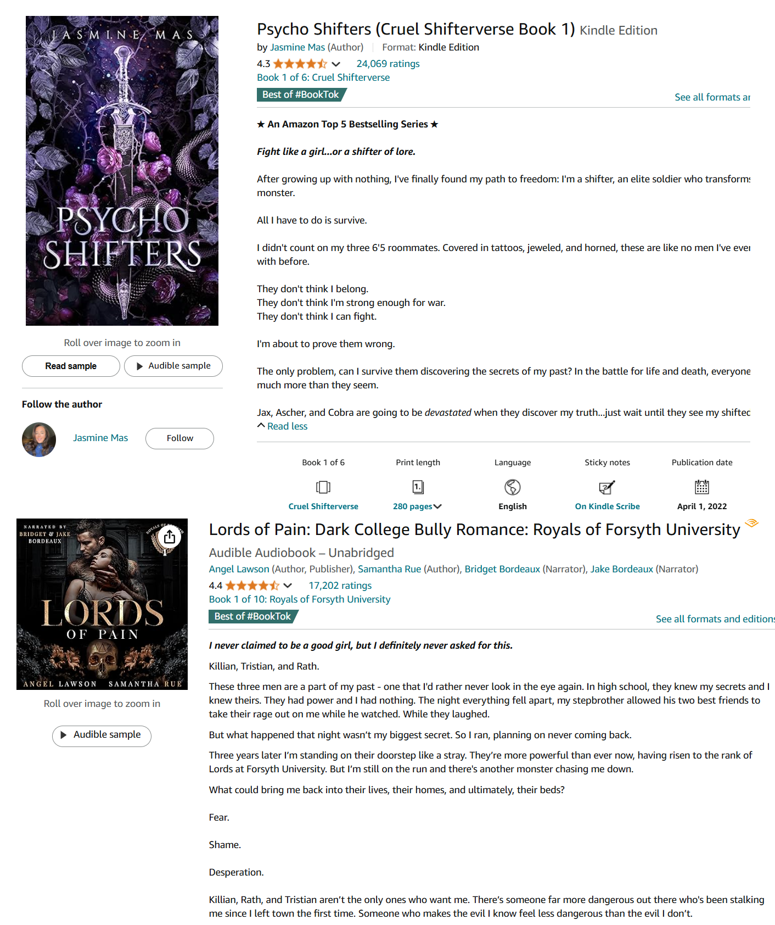Viewport: 775px width, 925px height.
Task: Expand the 4.3 star rating breakdown chevron
Action: pyautogui.click(x=336, y=64)
